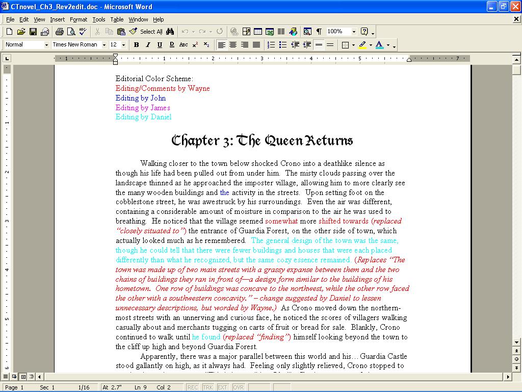
Task: Click the binoculars Find icon
Action: tap(170, 32)
